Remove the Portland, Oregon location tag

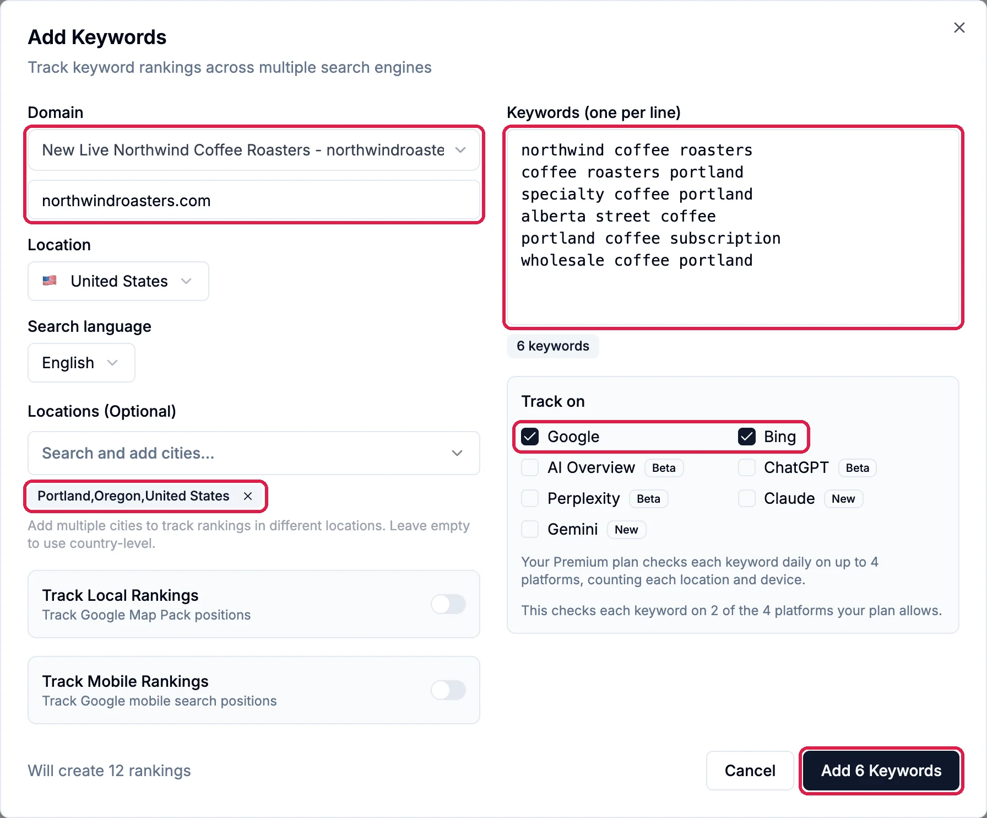tap(248, 496)
